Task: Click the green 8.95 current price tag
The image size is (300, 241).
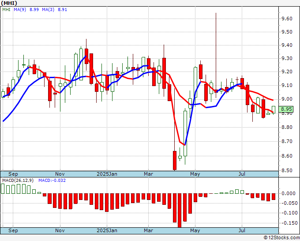Action: (x=286, y=109)
